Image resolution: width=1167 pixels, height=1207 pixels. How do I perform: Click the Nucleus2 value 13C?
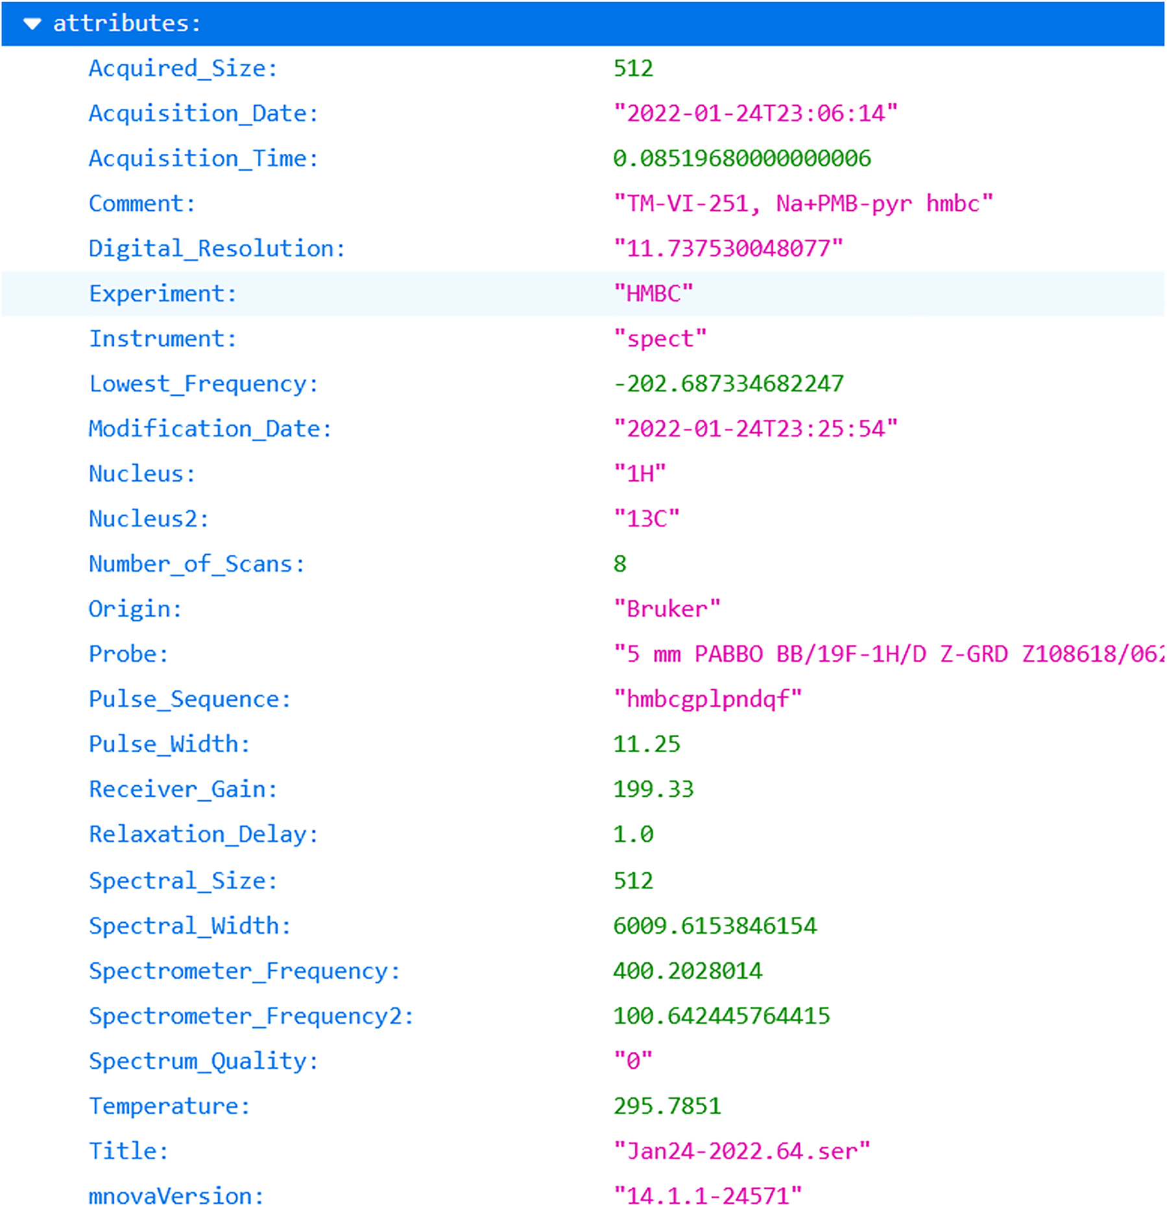point(647,518)
